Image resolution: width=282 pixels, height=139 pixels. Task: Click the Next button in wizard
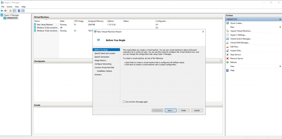[170, 110]
